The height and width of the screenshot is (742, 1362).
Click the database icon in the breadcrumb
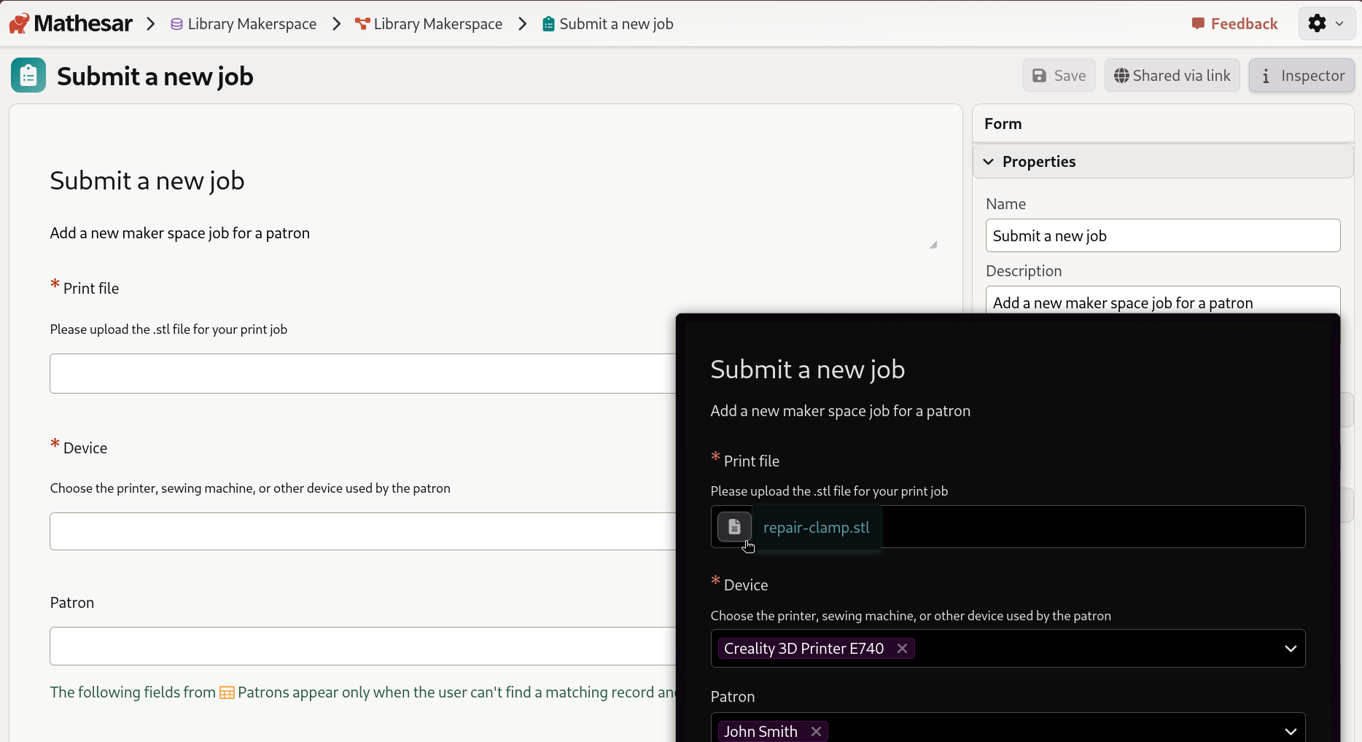pyautogui.click(x=176, y=23)
